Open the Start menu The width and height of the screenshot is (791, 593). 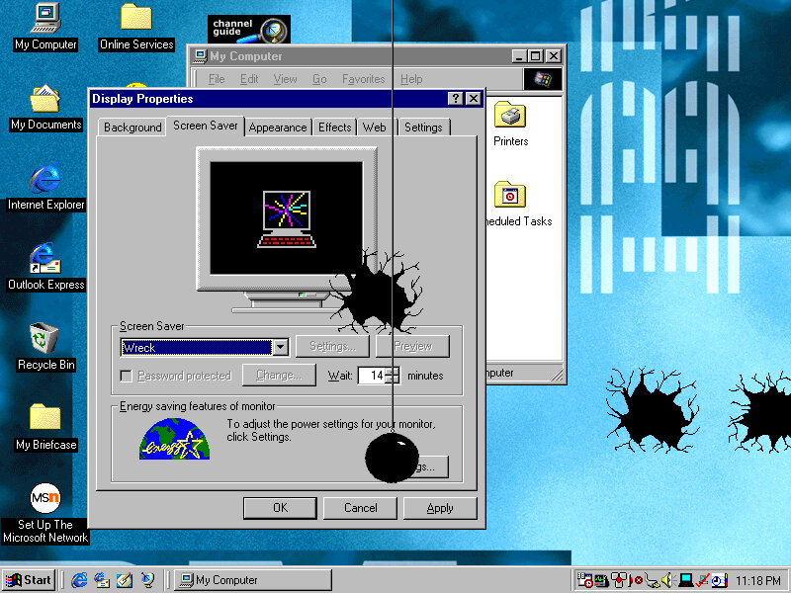pos(29,580)
